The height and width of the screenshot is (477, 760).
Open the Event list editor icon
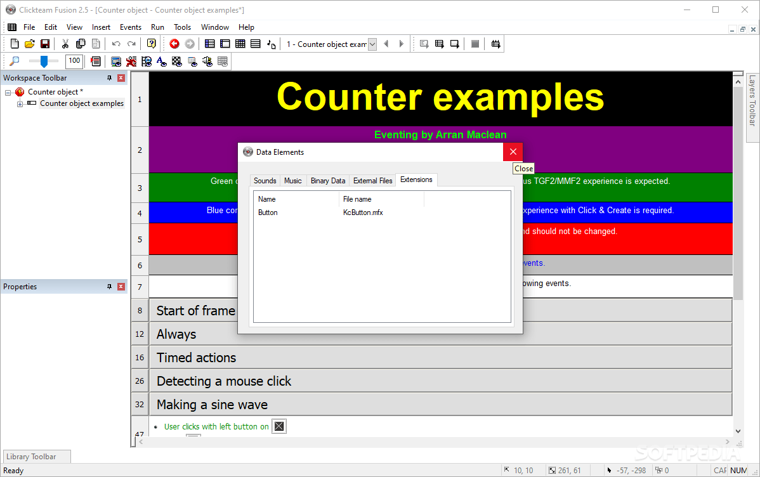[256, 44]
